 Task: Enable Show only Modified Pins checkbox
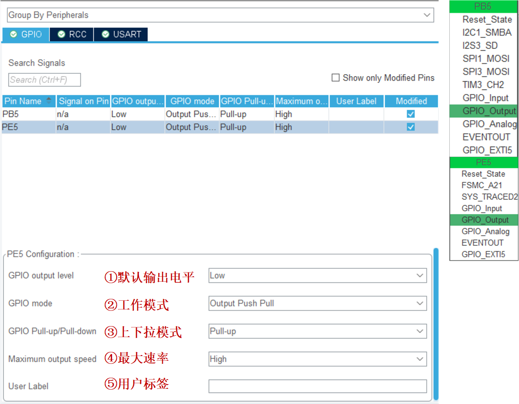click(x=335, y=78)
